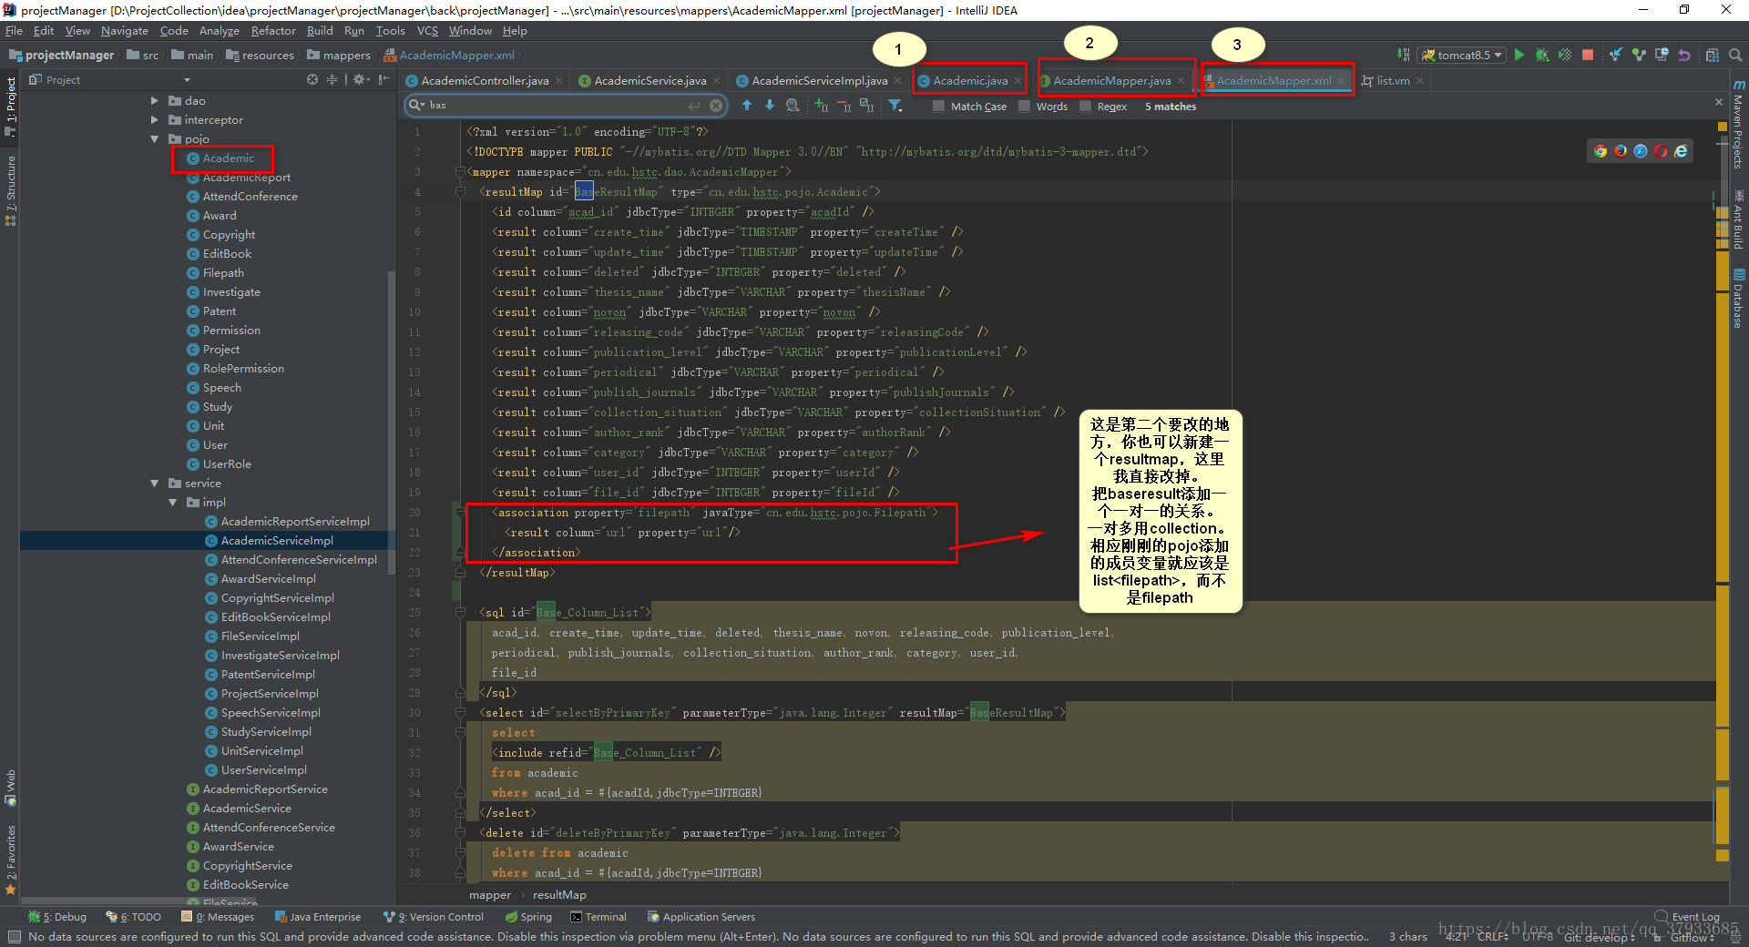The height and width of the screenshot is (947, 1749).
Task: Click resultMap in the breadcrumb bar
Action: click(559, 895)
